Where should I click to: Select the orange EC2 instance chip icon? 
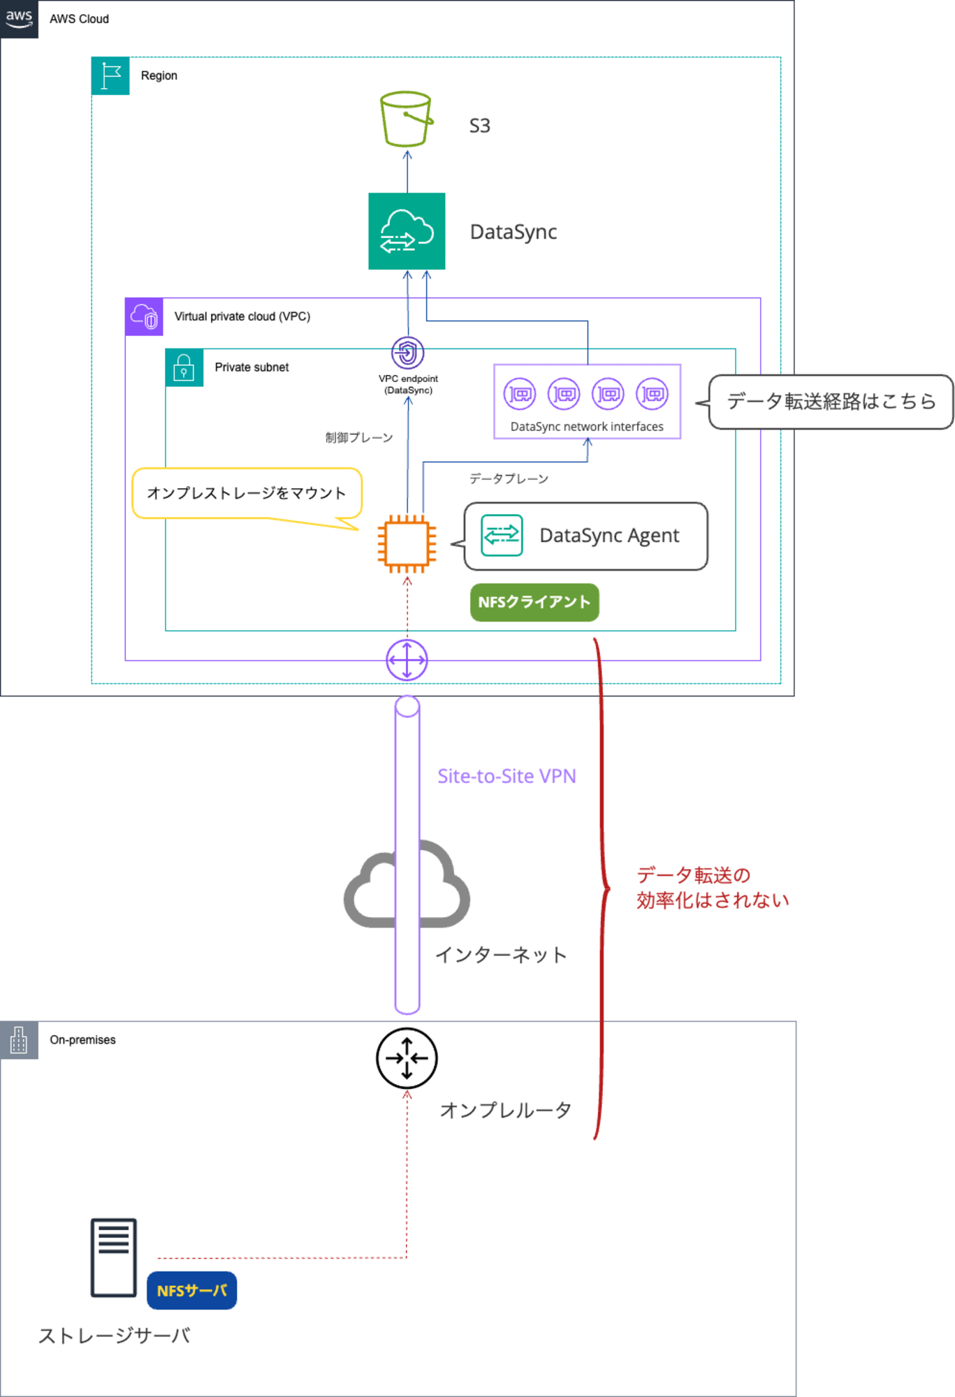click(407, 543)
